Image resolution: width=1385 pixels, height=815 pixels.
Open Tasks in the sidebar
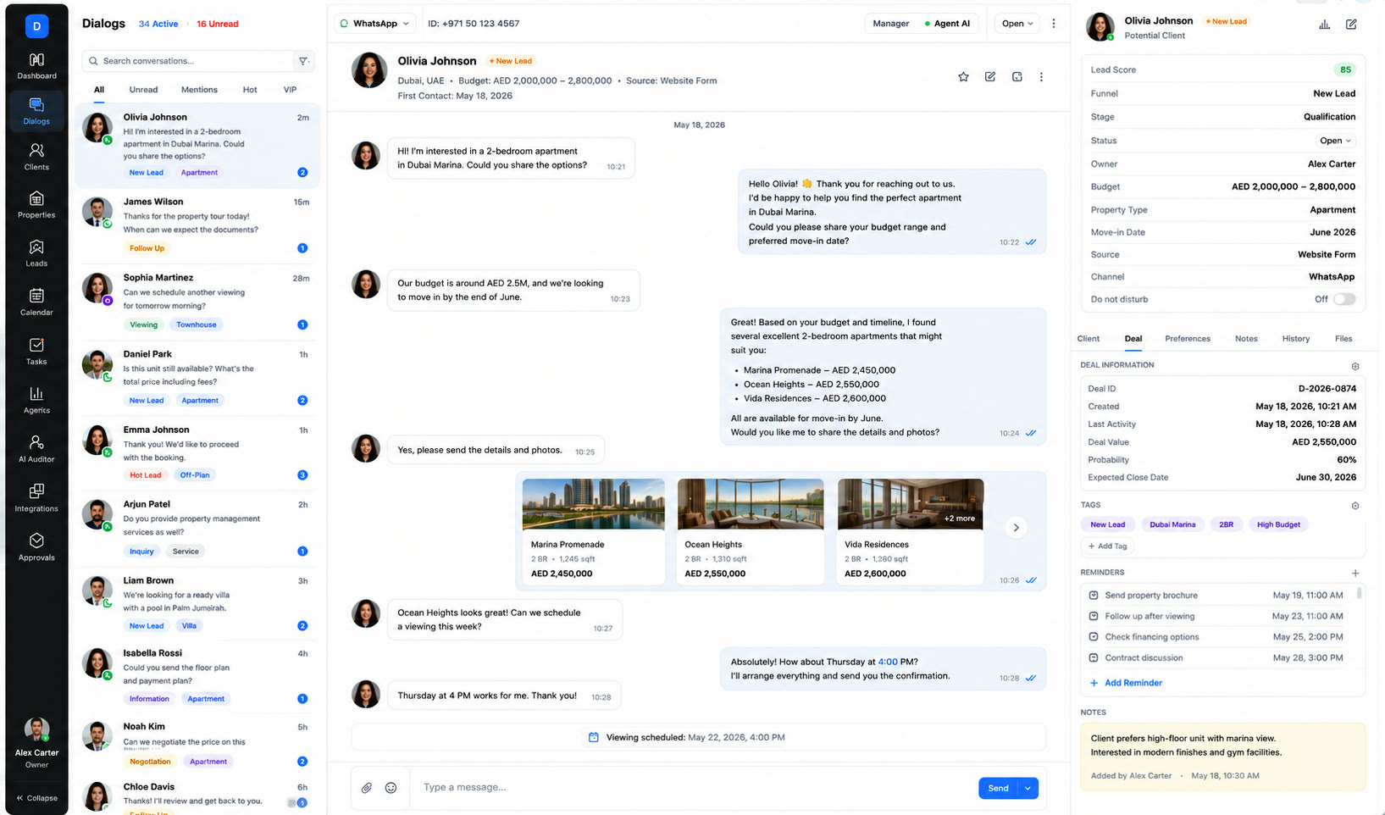36,352
